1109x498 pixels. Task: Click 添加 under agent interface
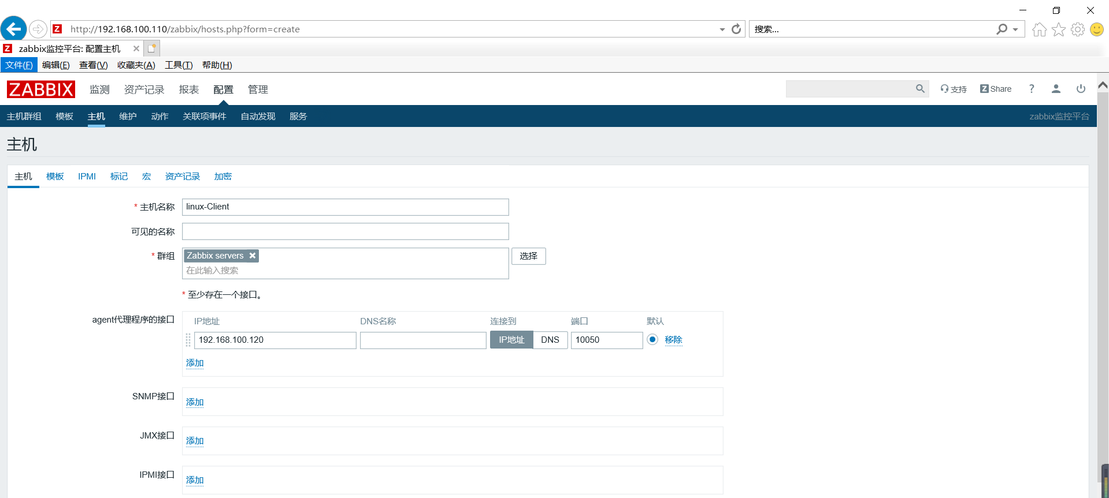(x=195, y=363)
